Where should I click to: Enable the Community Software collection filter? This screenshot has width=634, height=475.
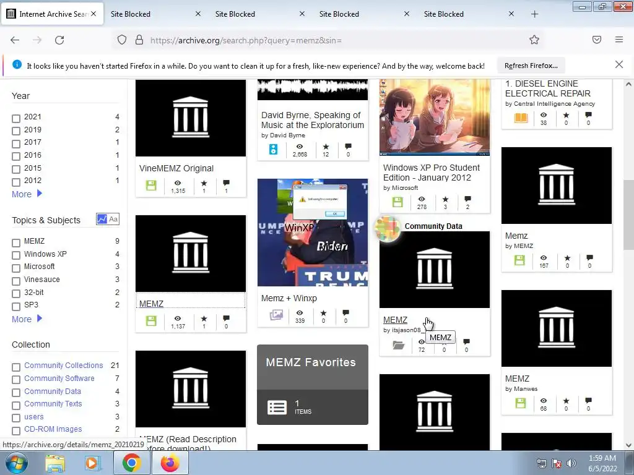[16, 380]
